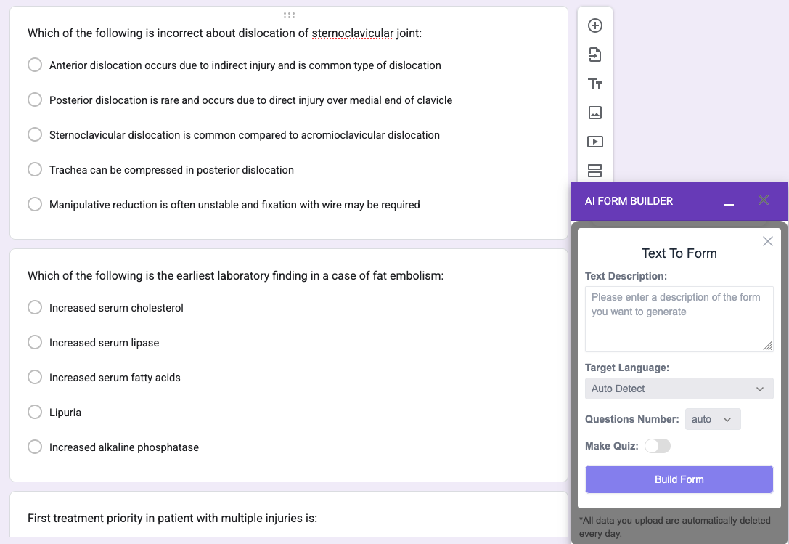789x544 pixels.
Task: Click the Text Description input area
Action: 679,319
